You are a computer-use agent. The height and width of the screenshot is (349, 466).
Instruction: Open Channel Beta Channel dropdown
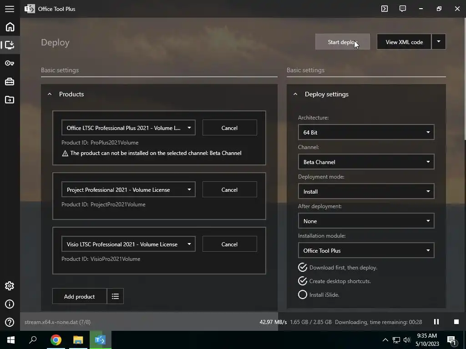[x=366, y=162]
